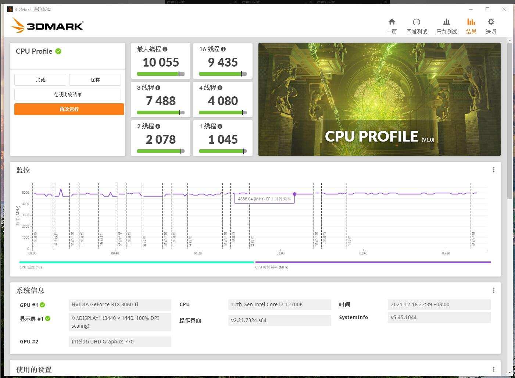
Task: Open the Home (主页) icon
Action: (391, 22)
